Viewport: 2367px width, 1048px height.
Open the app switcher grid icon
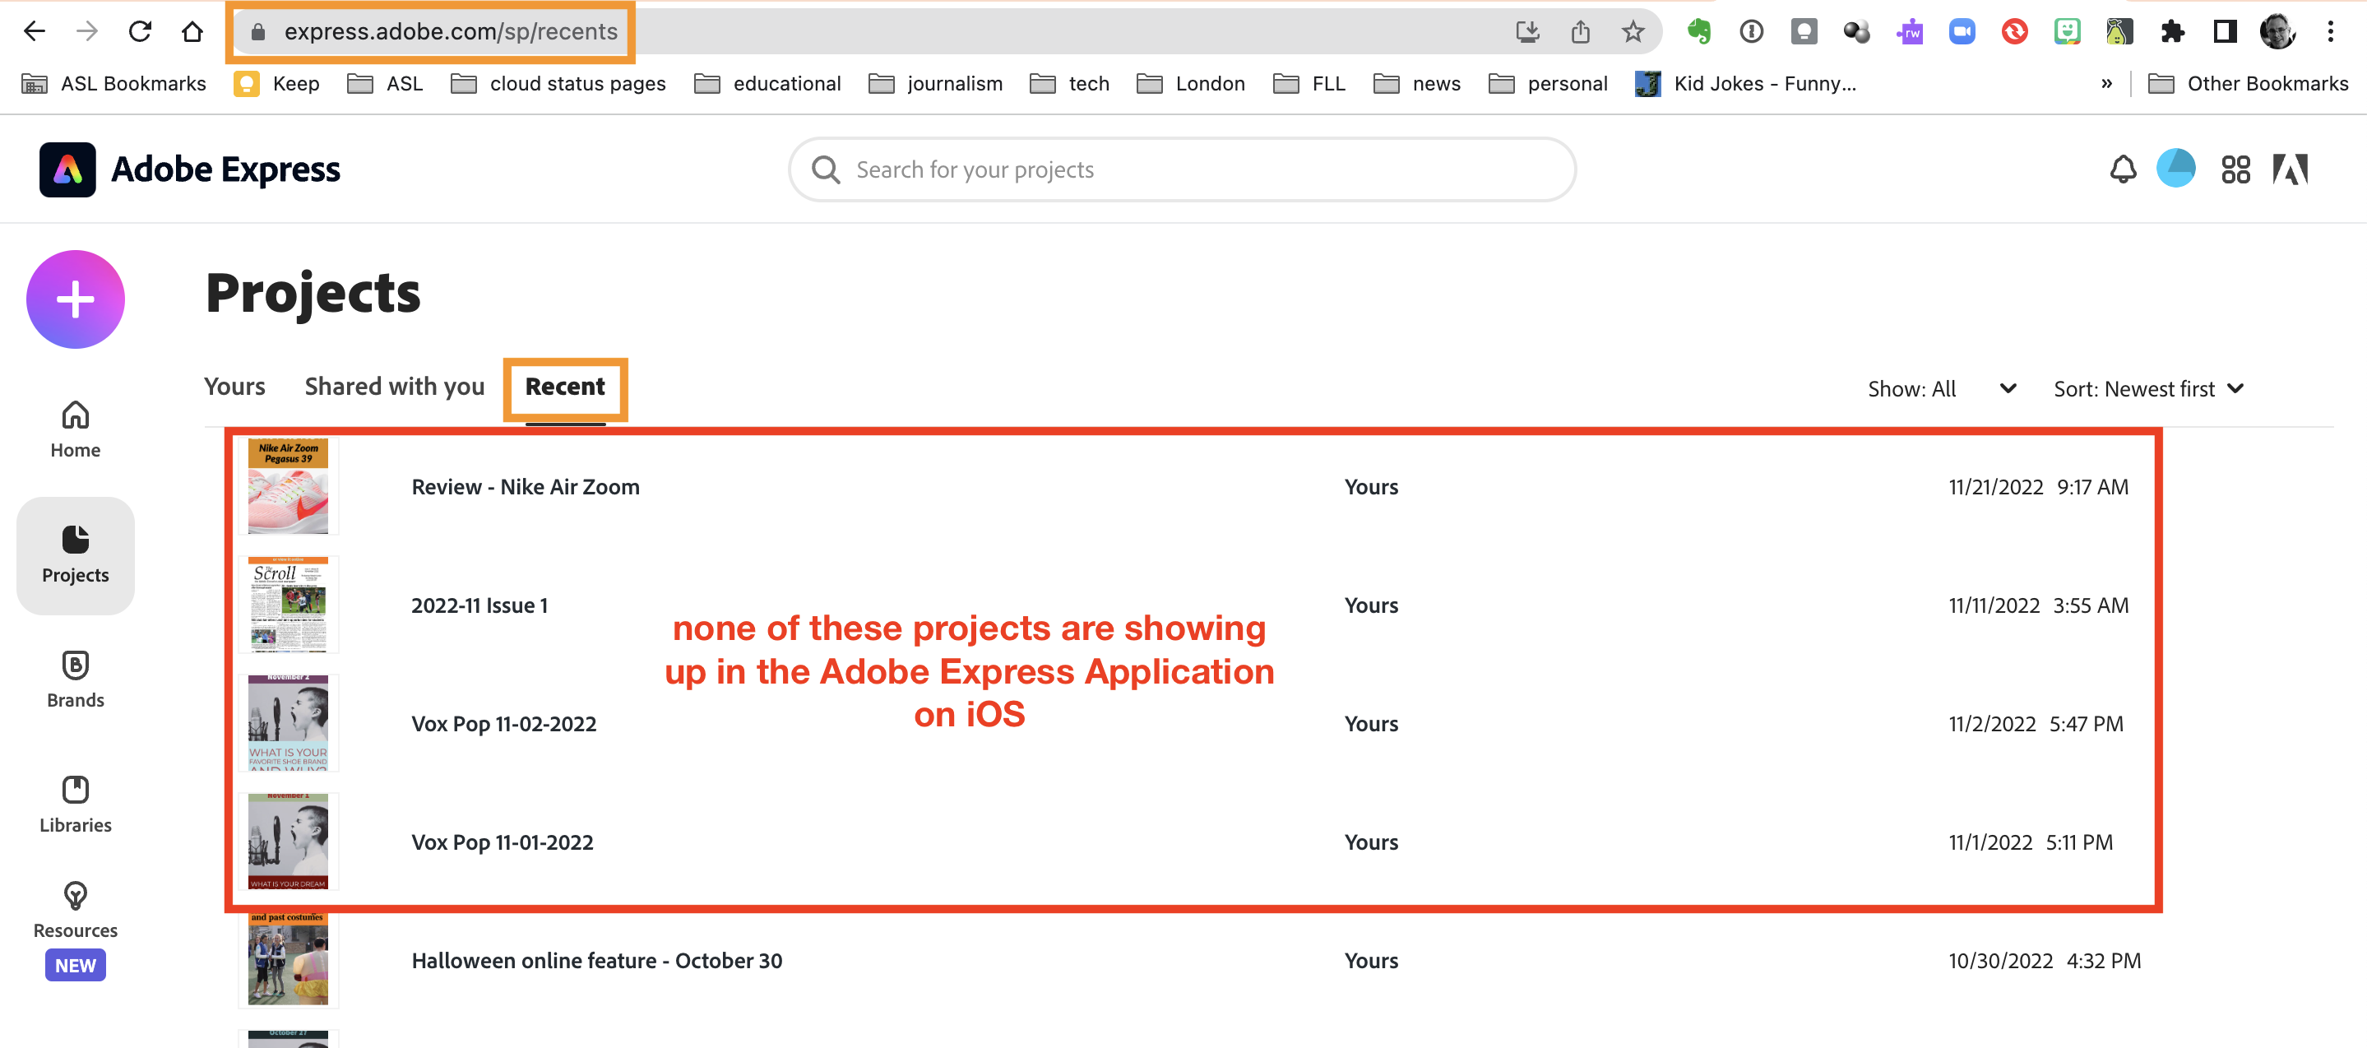[x=2235, y=169]
